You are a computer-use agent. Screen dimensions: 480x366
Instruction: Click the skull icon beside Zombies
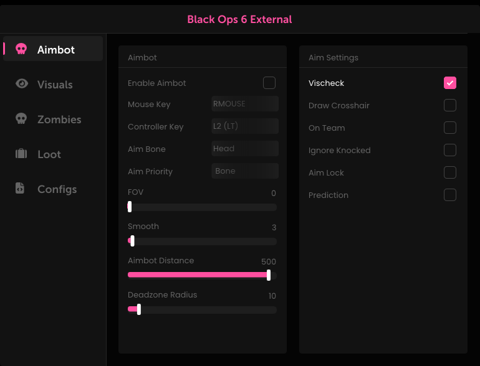tap(21, 119)
